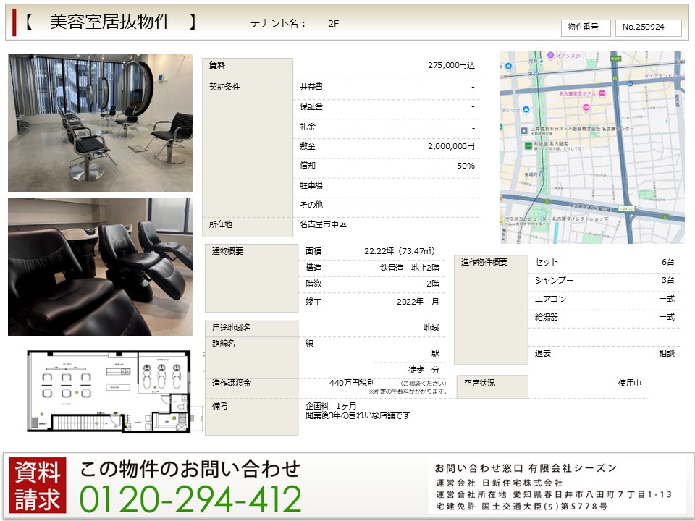Click the オアシス21 marker on the map
The image size is (695, 521).
pyautogui.click(x=551, y=56)
